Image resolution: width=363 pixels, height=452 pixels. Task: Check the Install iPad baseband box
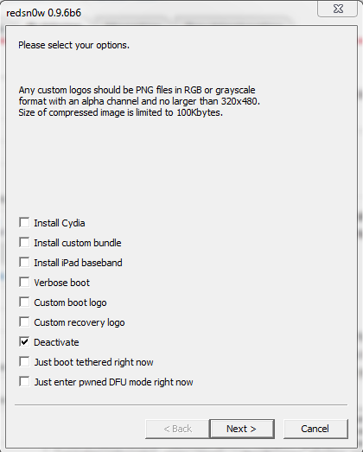pyautogui.click(x=24, y=263)
